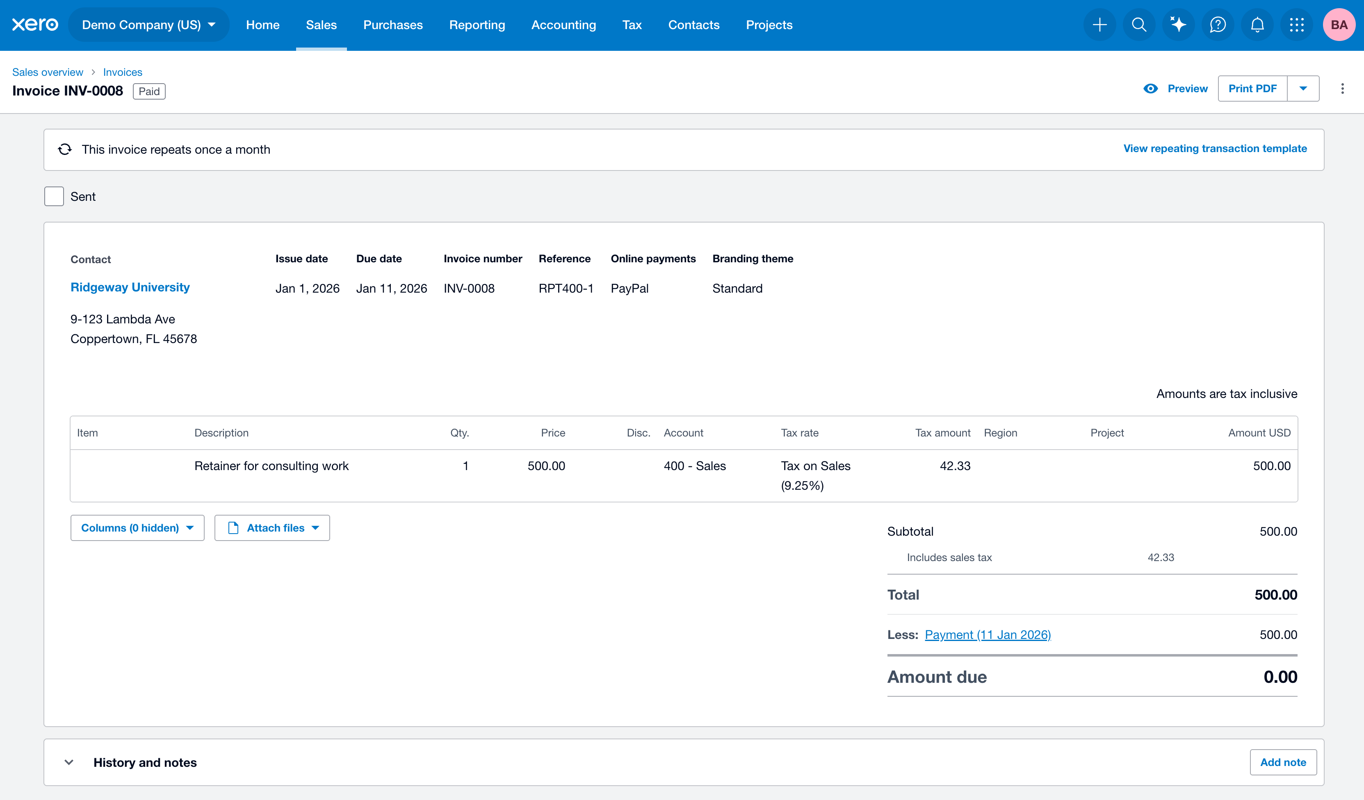The height and width of the screenshot is (800, 1364).
Task: Open the Accounting menu
Action: [x=563, y=25]
